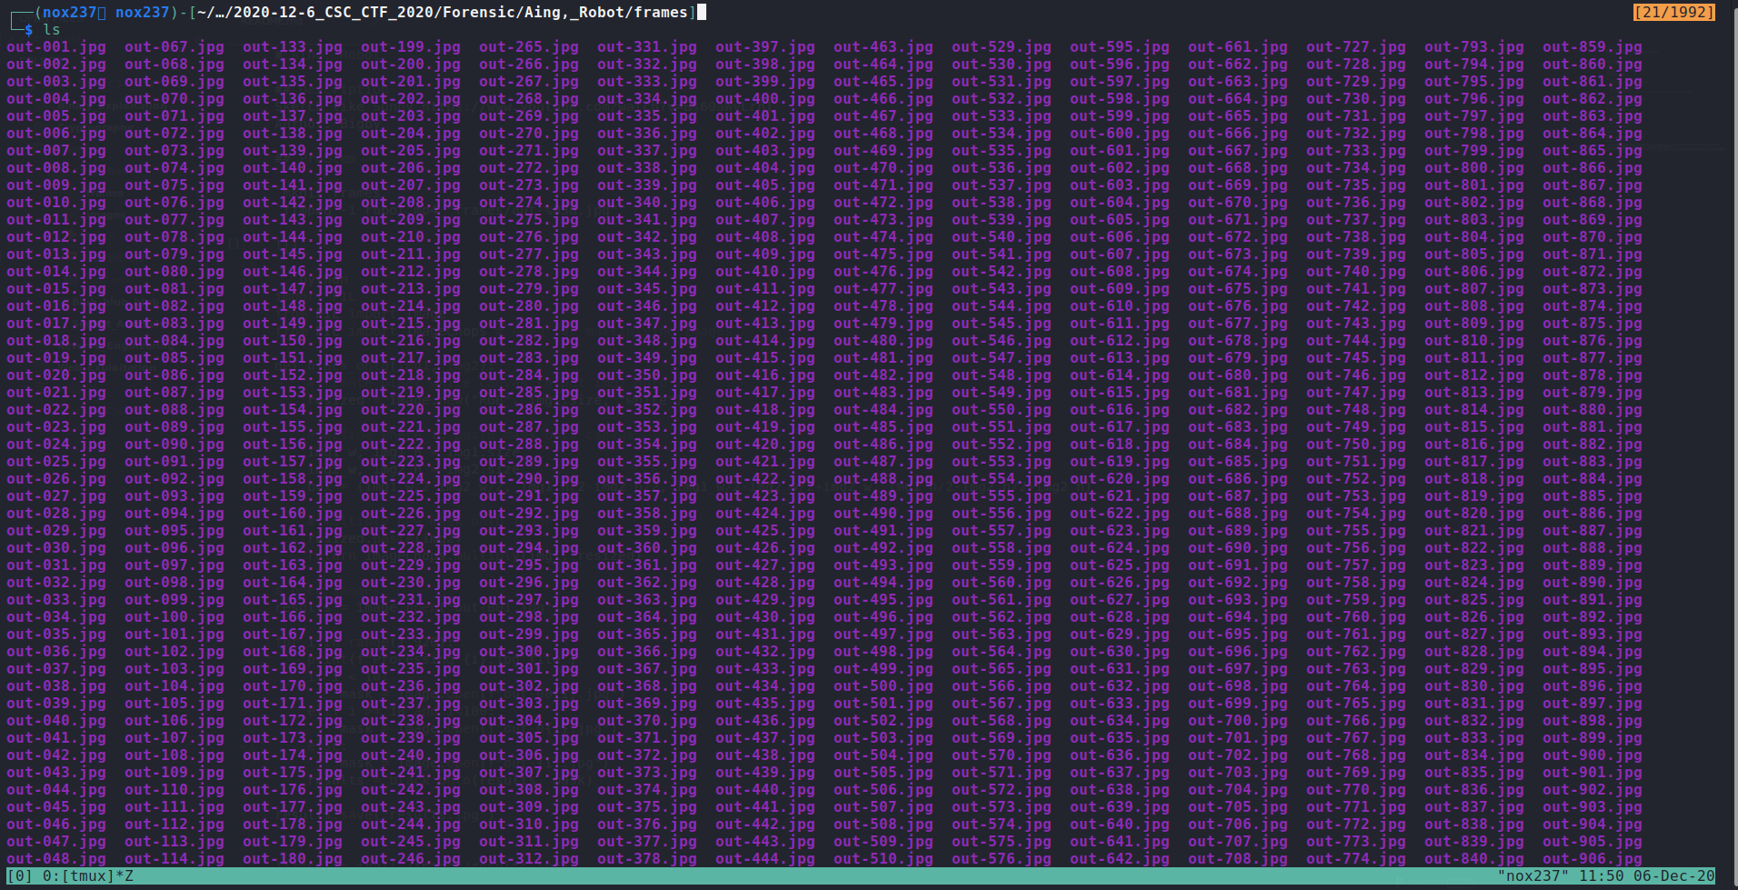This screenshot has height=890, width=1738.
Task: Open out-133.jpg from the file listing
Action: (293, 47)
